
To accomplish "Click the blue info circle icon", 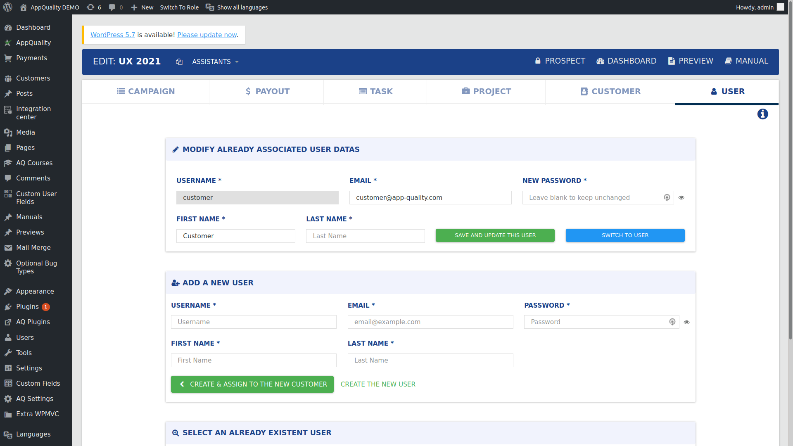I will click(762, 114).
